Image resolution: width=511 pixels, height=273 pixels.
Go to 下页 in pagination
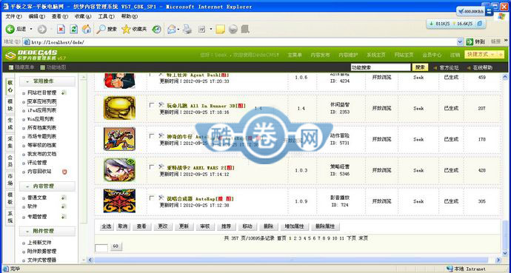tap(351, 238)
